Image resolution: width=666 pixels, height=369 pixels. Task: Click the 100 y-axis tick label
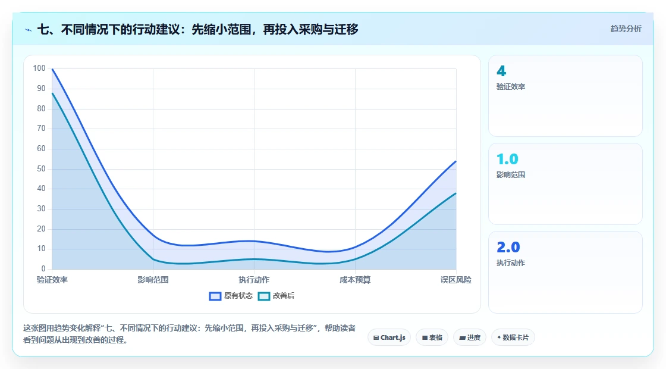tap(39, 68)
